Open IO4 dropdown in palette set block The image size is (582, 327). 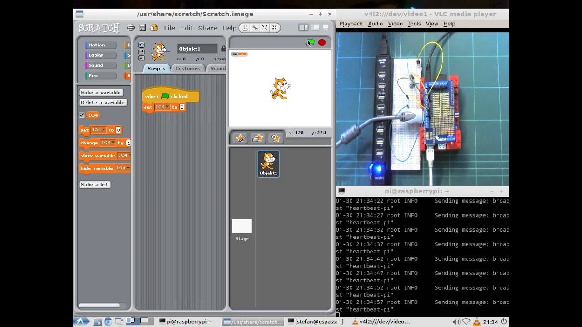99,130
